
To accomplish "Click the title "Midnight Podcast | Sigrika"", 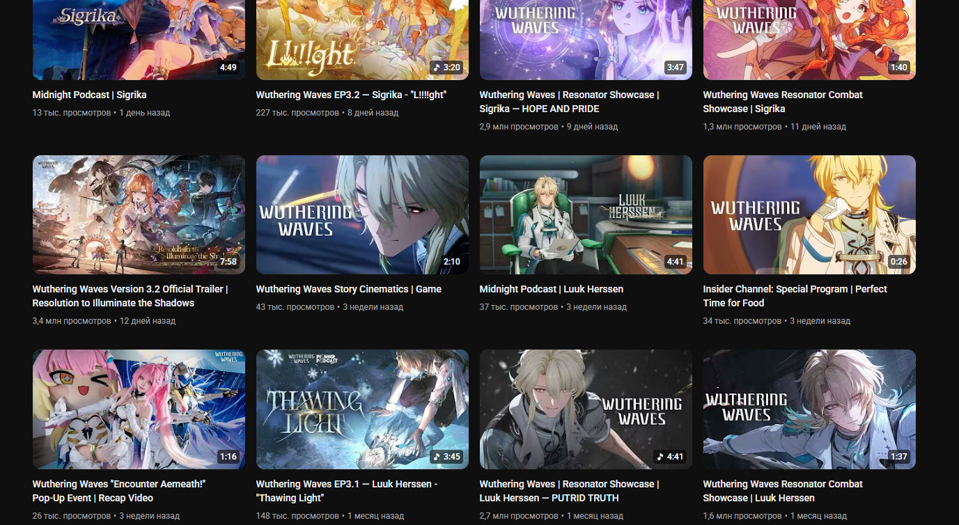I will (x=90, y=95).
